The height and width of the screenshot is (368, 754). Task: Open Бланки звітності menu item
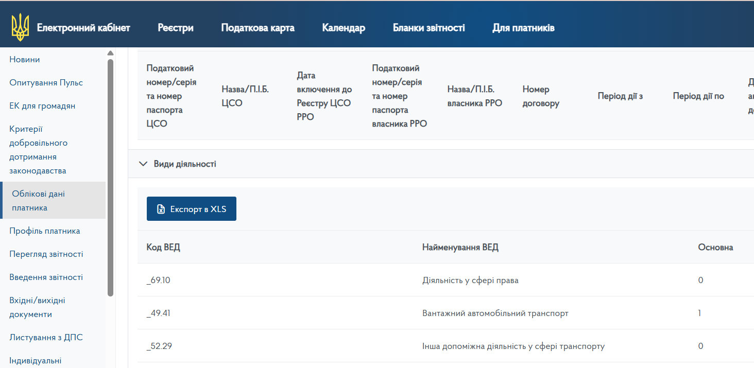pos(429,28)
